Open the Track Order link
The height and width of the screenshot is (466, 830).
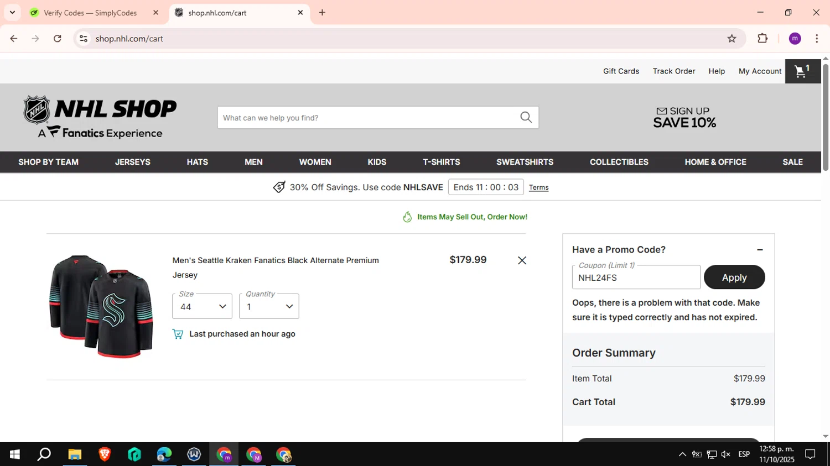674,71
